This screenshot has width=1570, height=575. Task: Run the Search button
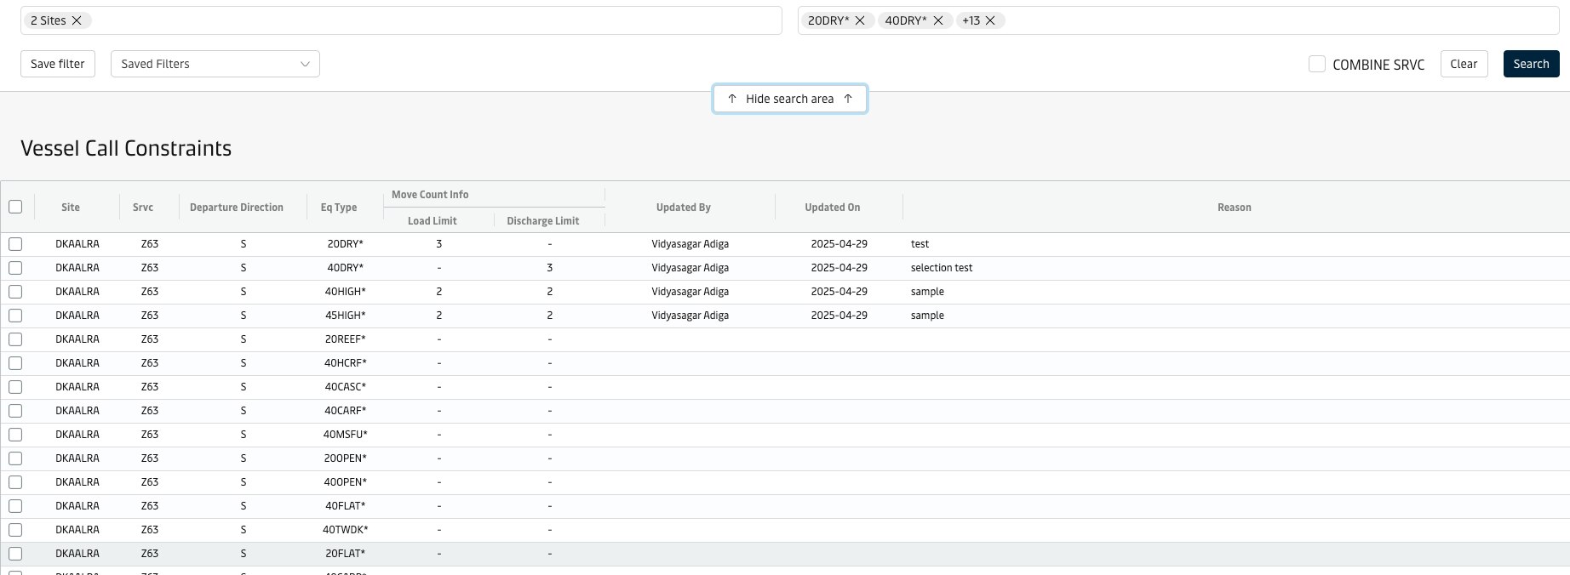pos(1531,64)
